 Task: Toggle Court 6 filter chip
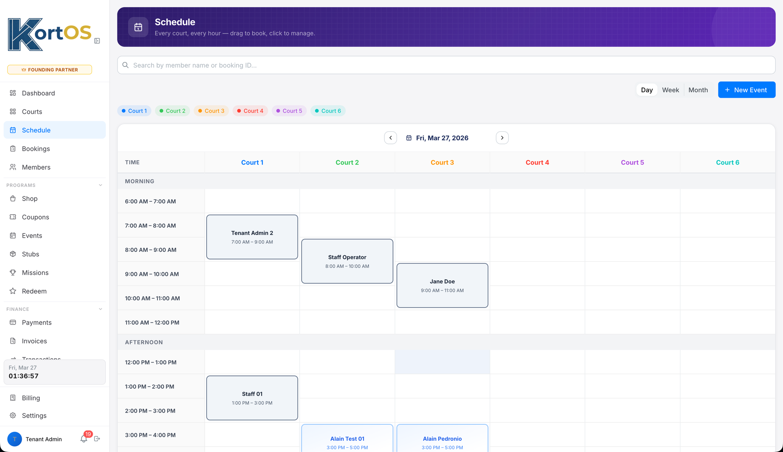point(328,111)
